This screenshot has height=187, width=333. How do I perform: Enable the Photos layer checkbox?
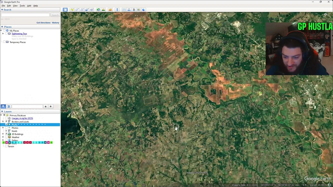pyautogui.click(x=6, y=128)
